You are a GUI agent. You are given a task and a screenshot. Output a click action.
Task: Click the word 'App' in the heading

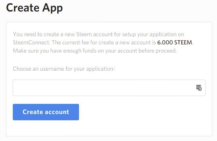pyautogui.click(x=52, y=8)
